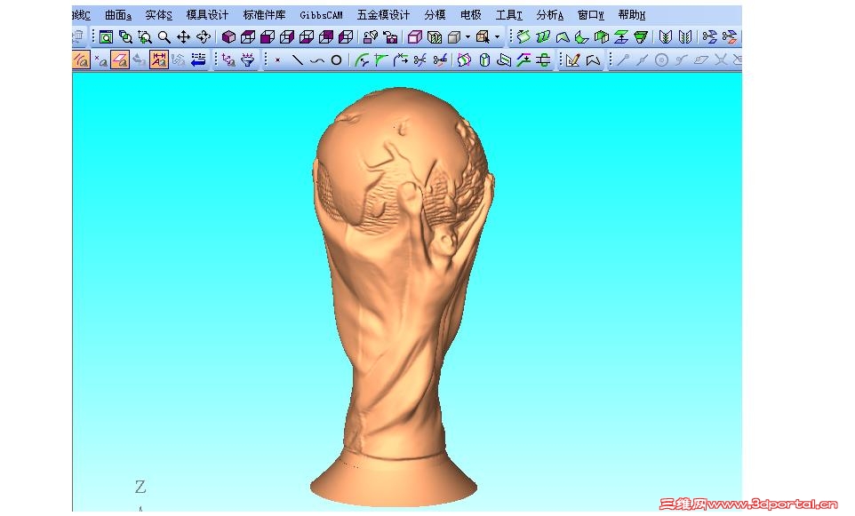Open the sketcher pencil icon
Image resolution: width=855 pixels, height=516 pixels.
click(x=572, y=60)
